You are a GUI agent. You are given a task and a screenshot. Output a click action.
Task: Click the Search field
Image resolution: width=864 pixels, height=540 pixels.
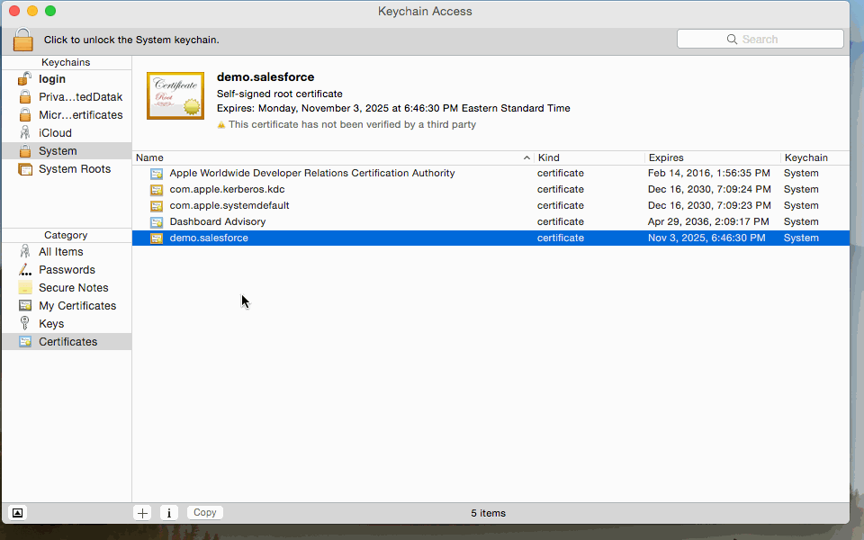[760, 39]
